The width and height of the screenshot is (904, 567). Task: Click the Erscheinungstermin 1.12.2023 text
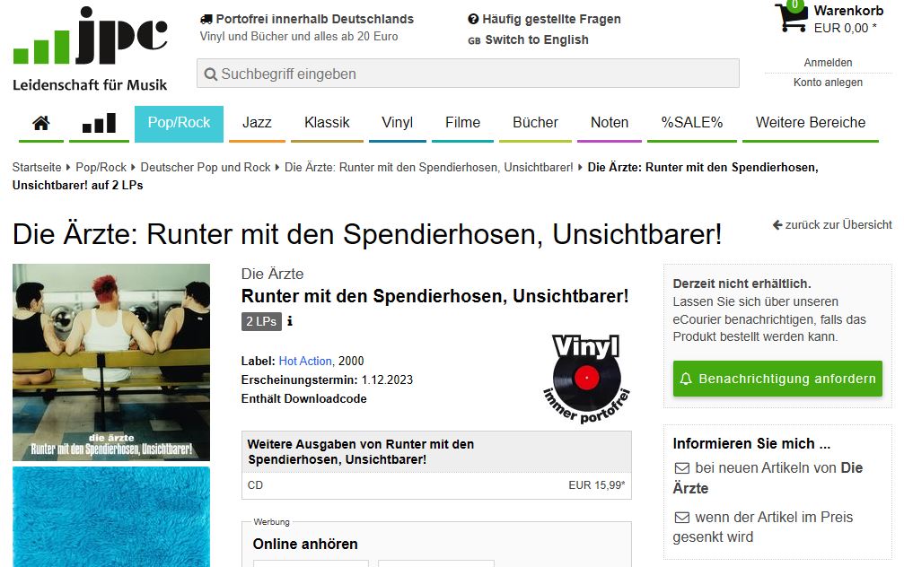click(327, 380)
